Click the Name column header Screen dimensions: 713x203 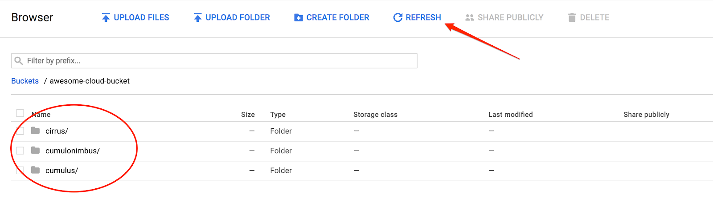pos(41,115)
